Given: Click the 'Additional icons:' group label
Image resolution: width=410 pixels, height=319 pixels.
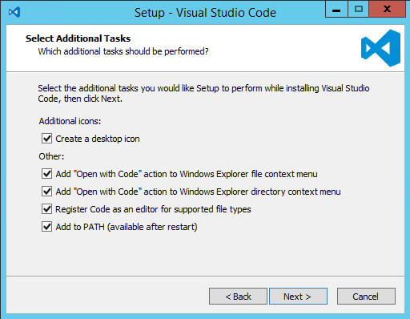Looking at the screenshot, I should (70, 121).
